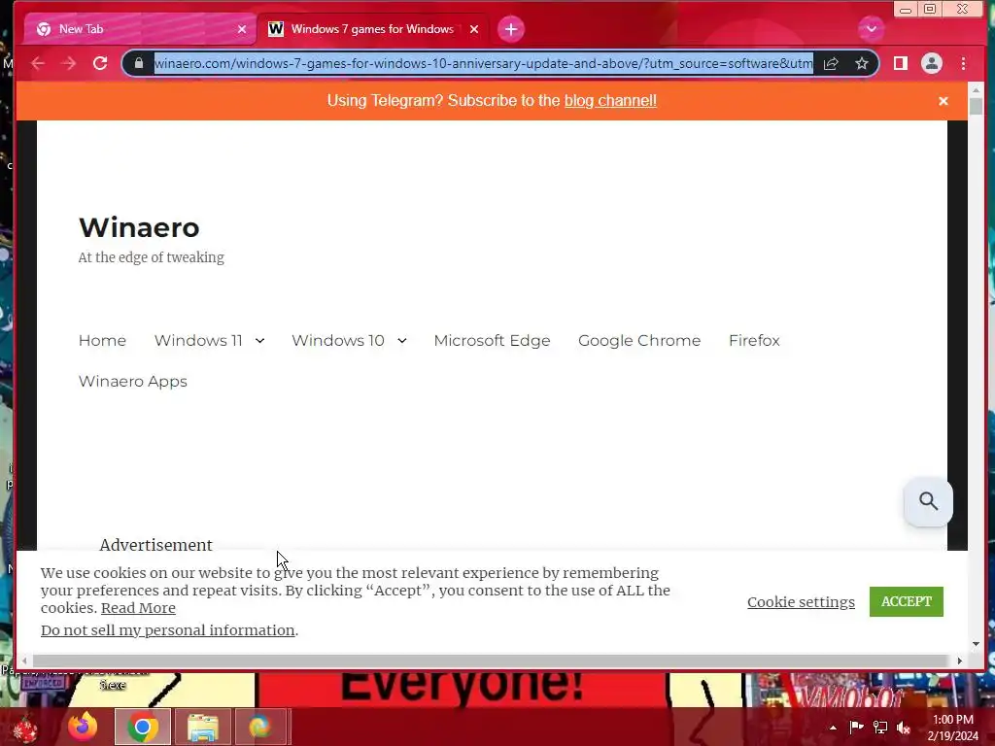The width and height of the screenshot is (995, 746).
Task: Dismiss the Telegram subscribe banner
Action: click(943, 101)
